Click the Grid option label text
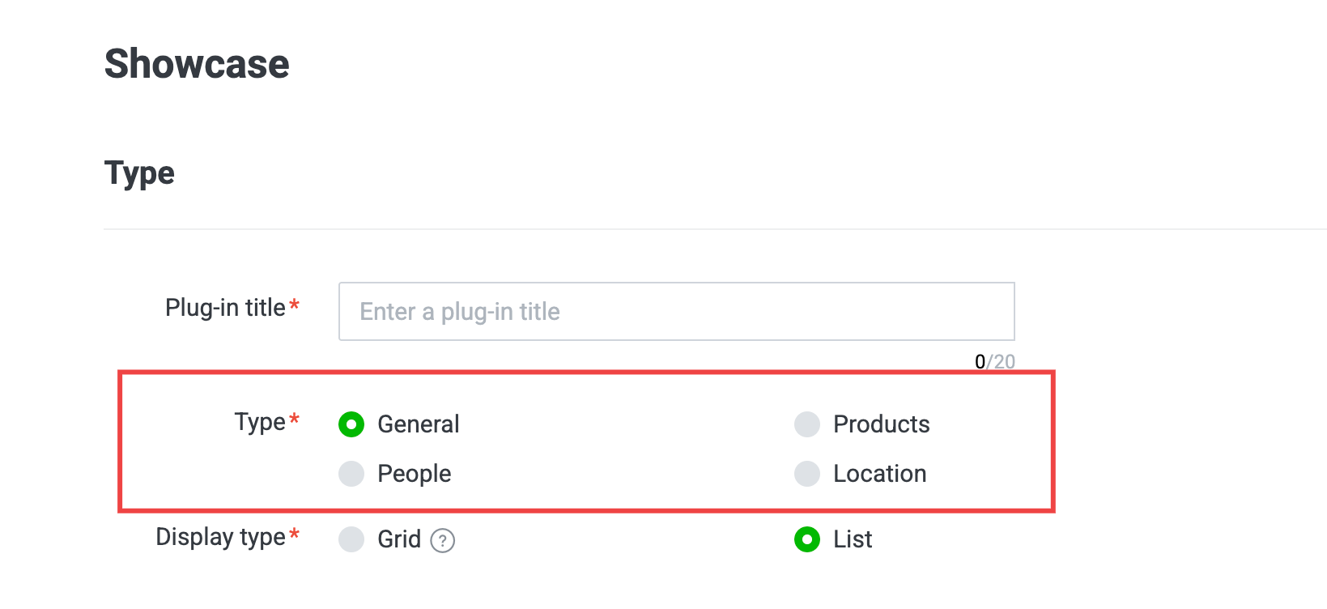This screenshot has height=609, width=1327. pyautogui.click(x=399, y=539)
